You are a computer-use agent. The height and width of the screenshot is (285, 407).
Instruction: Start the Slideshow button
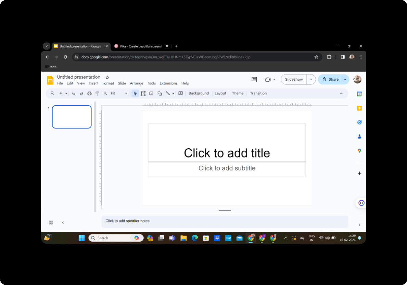[294, 79]
